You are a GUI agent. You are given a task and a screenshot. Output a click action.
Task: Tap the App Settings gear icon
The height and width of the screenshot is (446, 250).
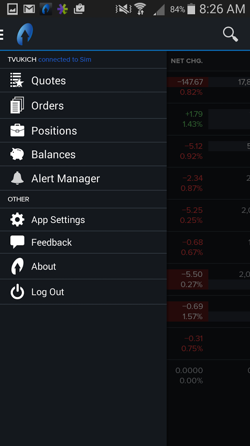coord(17,220)
